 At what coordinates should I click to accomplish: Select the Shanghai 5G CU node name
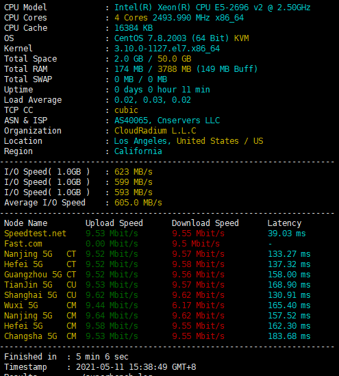pos(40,295)
